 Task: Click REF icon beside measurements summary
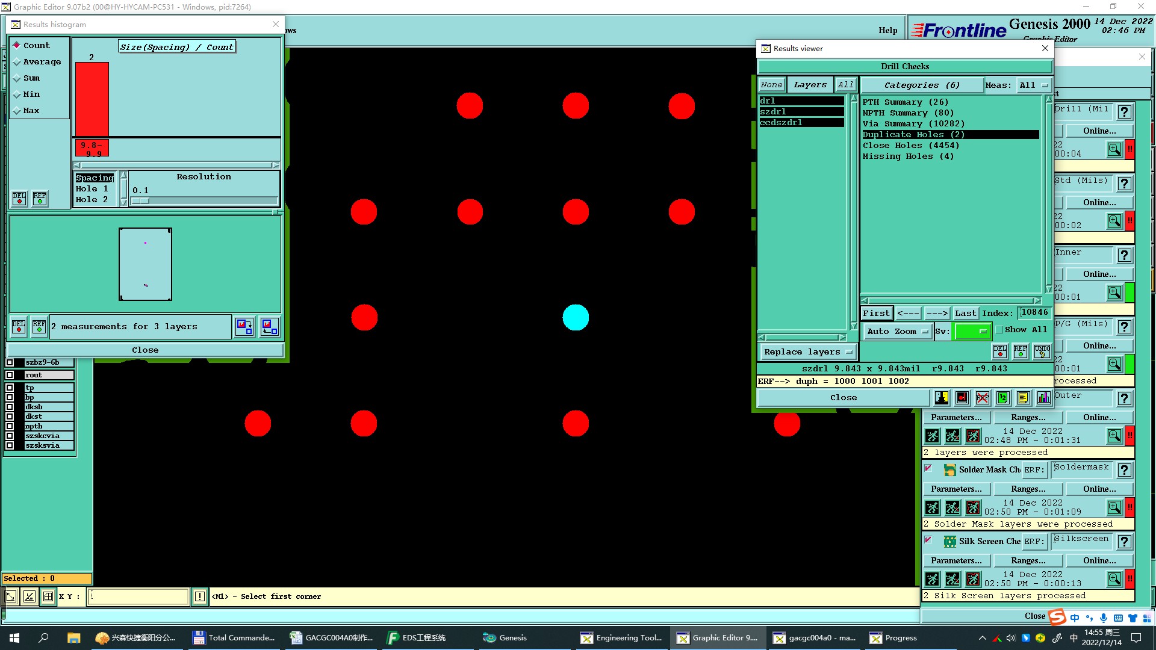(x=39, y=326)
